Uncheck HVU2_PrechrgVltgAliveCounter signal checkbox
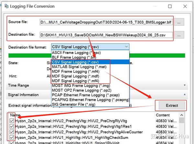This screenshot has width=194, height=144. 12,132
